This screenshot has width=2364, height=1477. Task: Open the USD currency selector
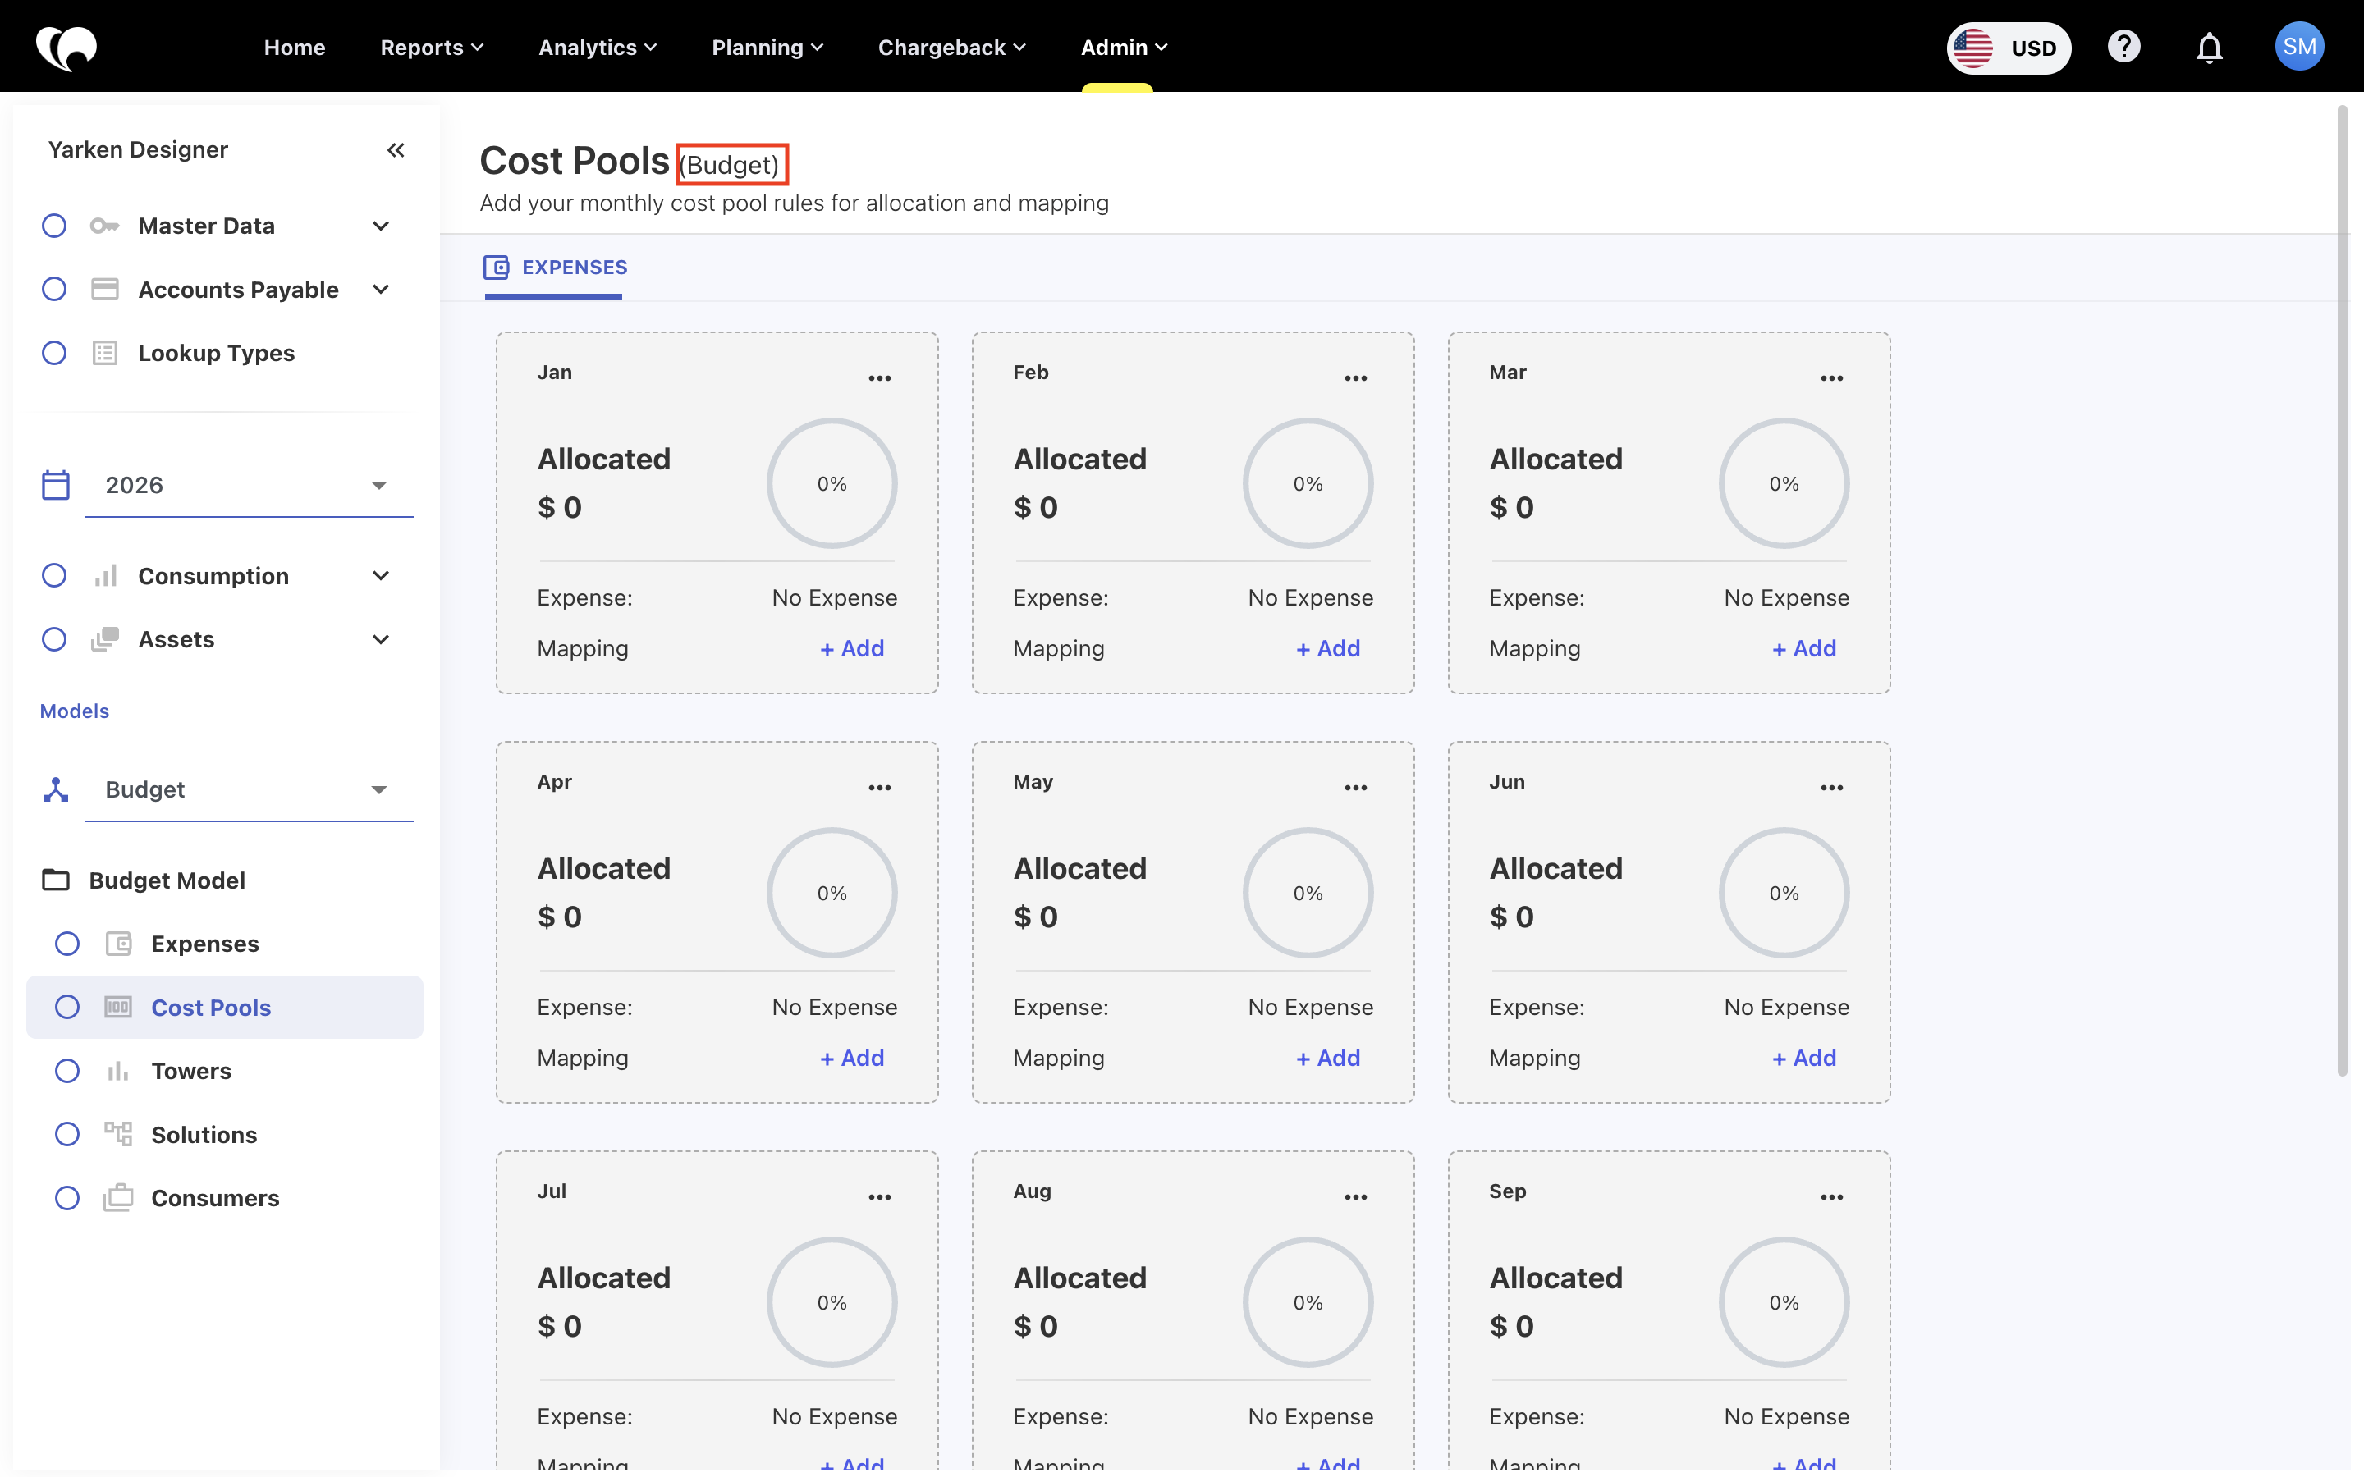pyautogui.click(x=2009, y=47)
